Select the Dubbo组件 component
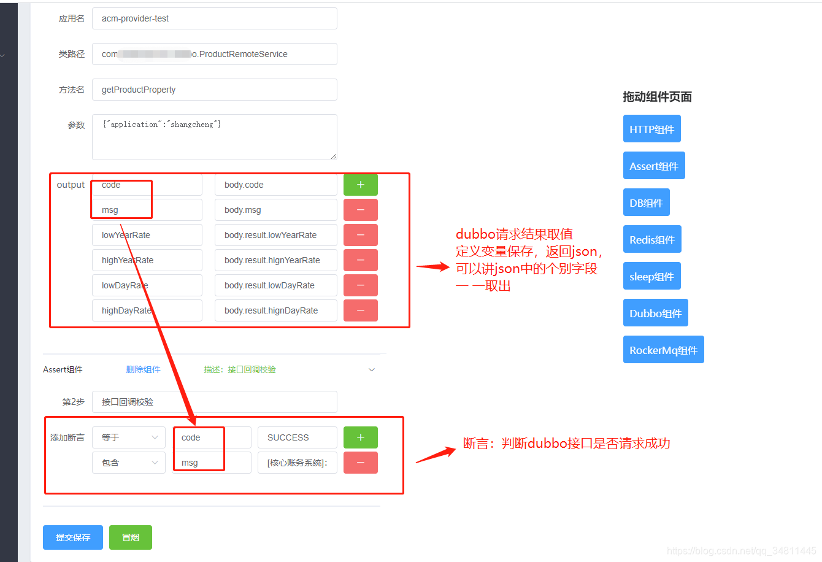 [x=655, y=313]
